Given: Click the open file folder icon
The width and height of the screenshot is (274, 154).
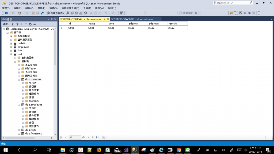Looking at the screenshot, I should pos(33,13).
